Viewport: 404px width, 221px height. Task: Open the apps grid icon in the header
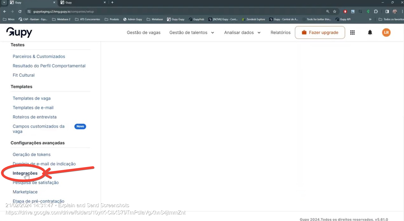[353, 33]
